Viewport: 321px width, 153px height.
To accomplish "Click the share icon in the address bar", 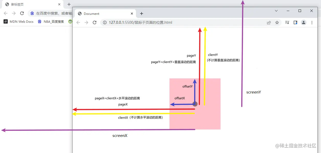I will point(269,22).
